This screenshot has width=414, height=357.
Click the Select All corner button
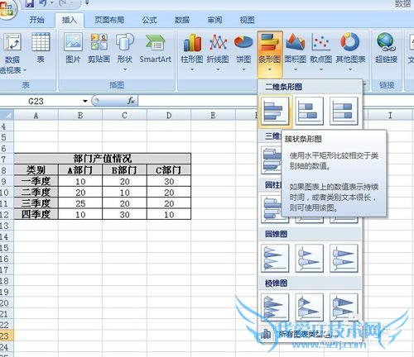(x=7, y=115)
